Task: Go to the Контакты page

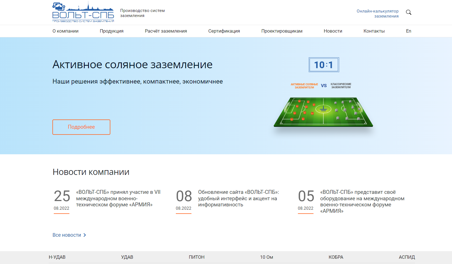Action: (374, 31)
